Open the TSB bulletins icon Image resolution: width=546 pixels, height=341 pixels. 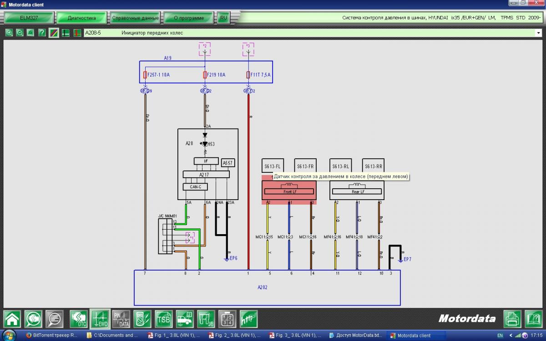(163, 319)
